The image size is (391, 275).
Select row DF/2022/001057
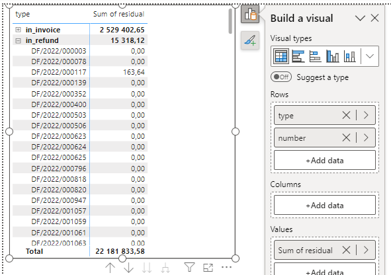(x=59, y=211)
